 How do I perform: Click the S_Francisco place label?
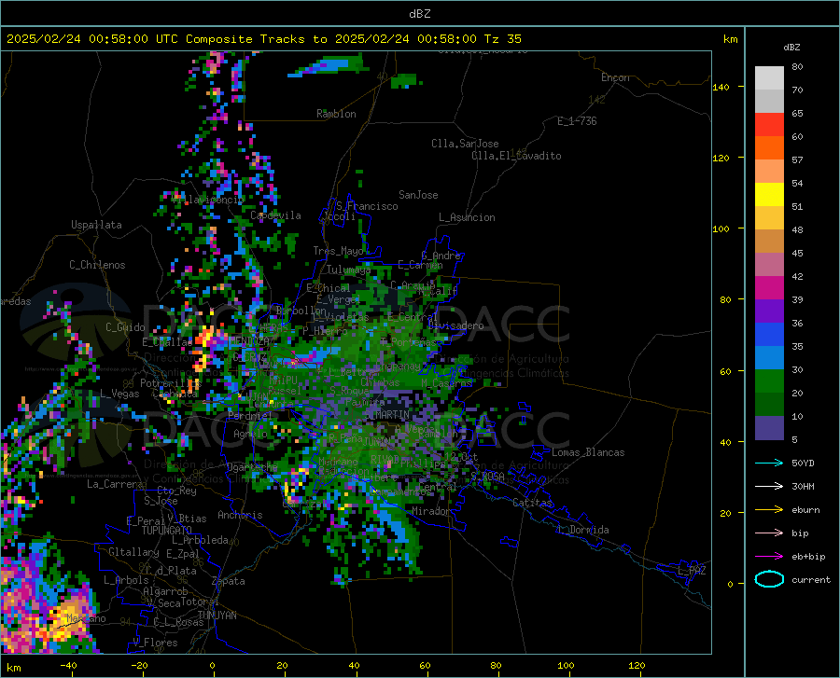point(367,206)
